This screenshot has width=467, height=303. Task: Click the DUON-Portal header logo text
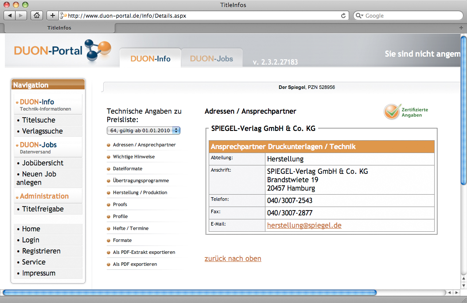coord(48,50)
